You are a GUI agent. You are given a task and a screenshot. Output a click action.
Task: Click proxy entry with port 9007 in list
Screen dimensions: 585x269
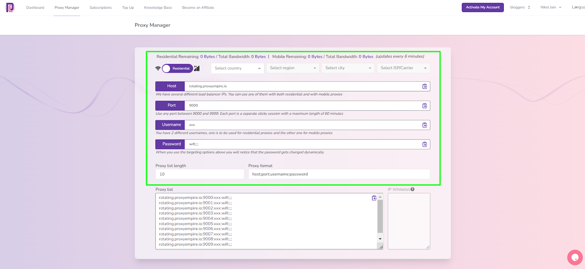click(x=195, y=234)
